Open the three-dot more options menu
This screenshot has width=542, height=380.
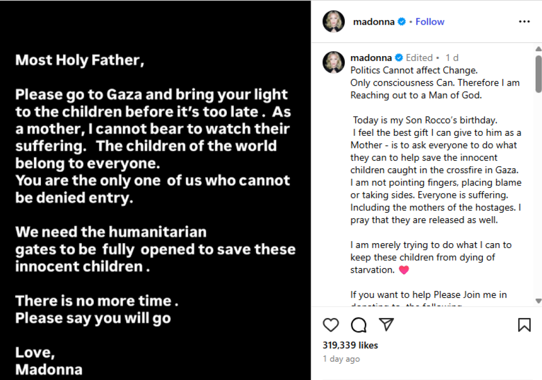click(x=524, y=22)
